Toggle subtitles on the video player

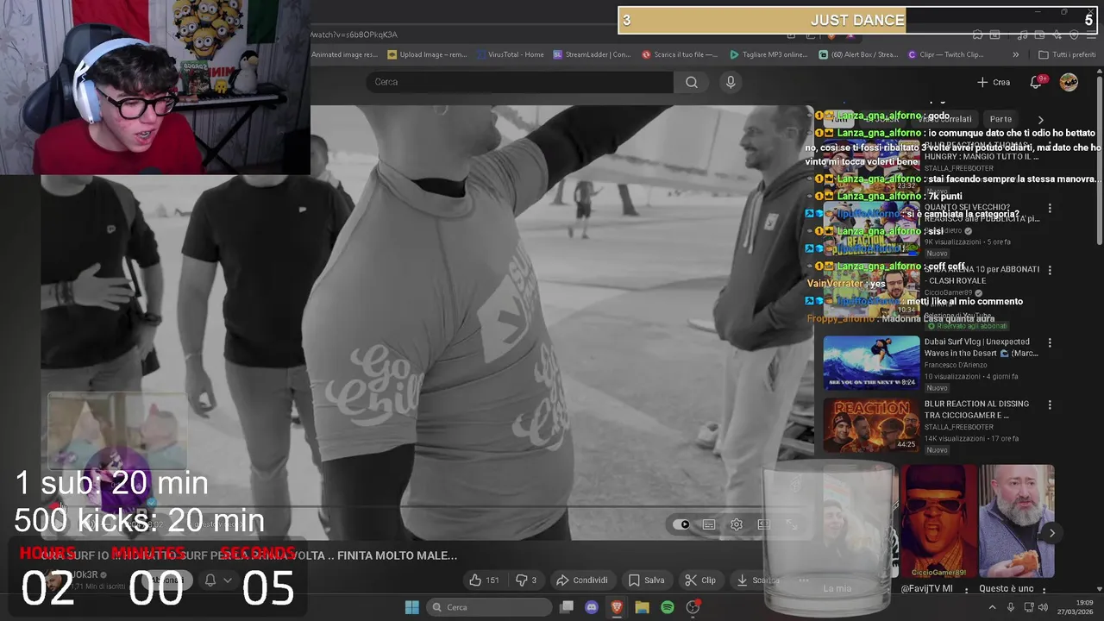(709, 524)
